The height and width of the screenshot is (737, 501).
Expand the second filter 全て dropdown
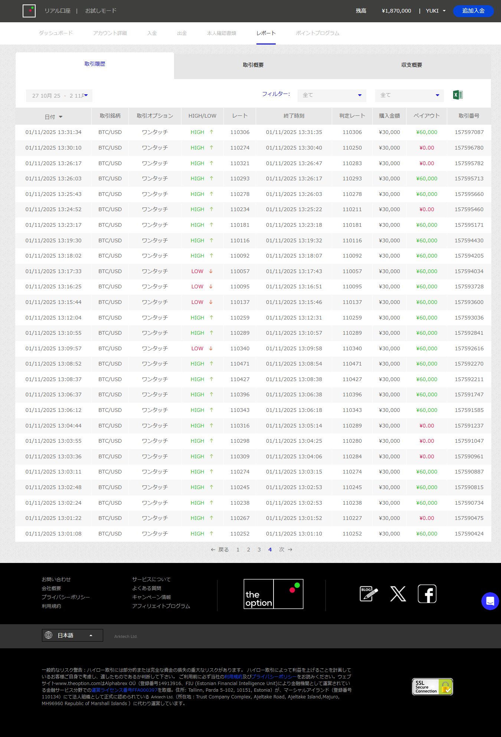tap(409, 95)
